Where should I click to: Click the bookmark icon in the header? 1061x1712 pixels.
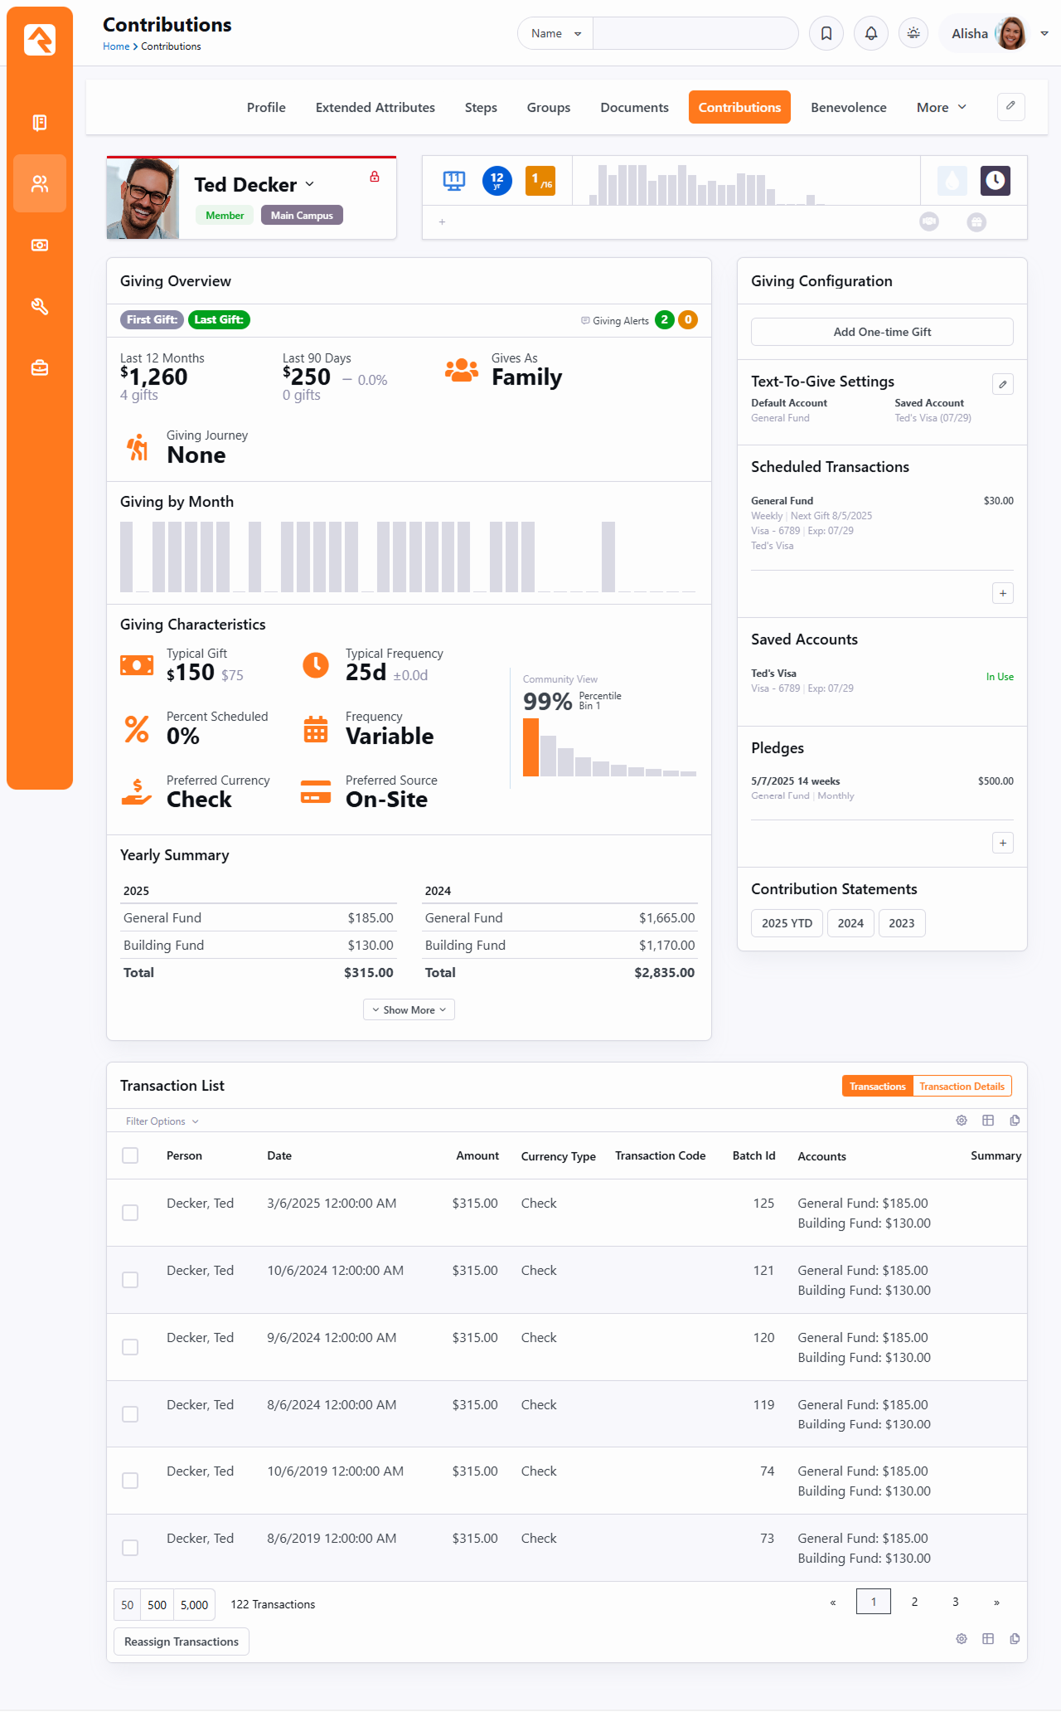coord(826,33)
